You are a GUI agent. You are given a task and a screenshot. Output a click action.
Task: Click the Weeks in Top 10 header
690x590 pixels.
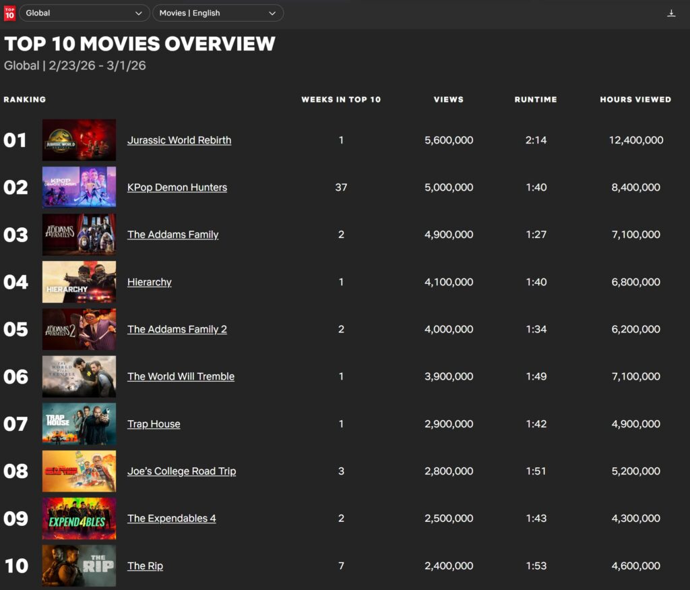point(341,99)
